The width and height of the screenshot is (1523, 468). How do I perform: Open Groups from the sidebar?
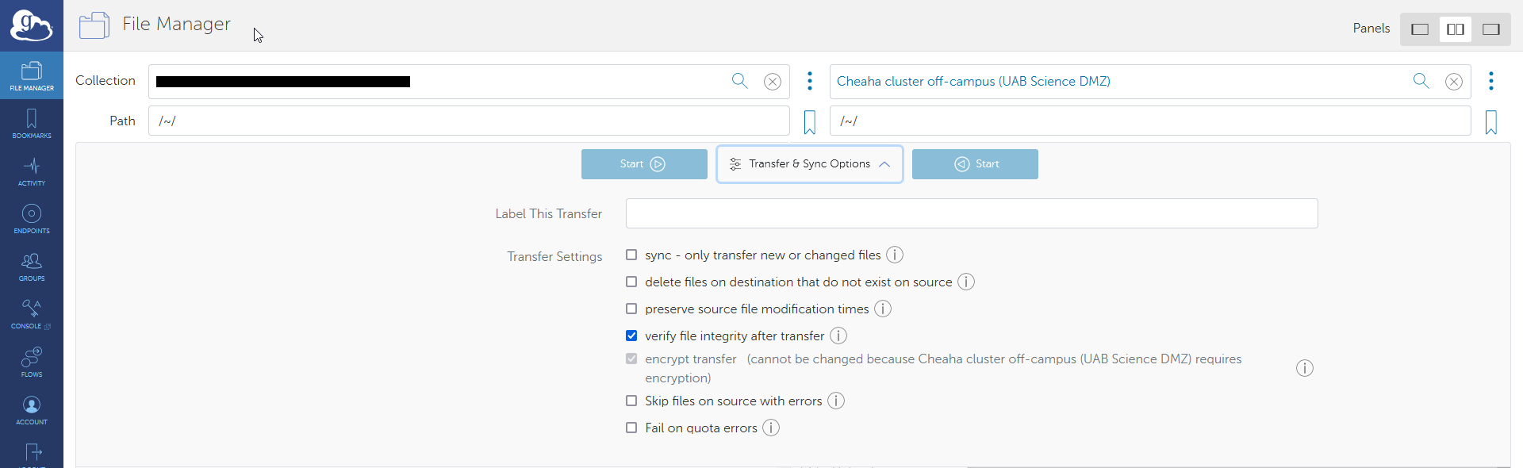32,267
